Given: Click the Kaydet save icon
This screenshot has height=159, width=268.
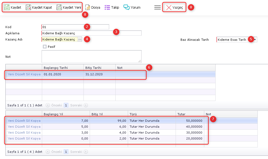Looking at the screenshot, I should tap(7, 7).
